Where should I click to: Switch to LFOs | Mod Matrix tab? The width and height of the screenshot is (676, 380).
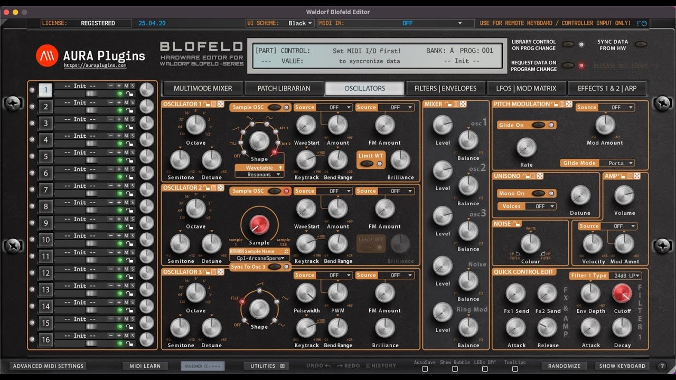pos(526,88)
